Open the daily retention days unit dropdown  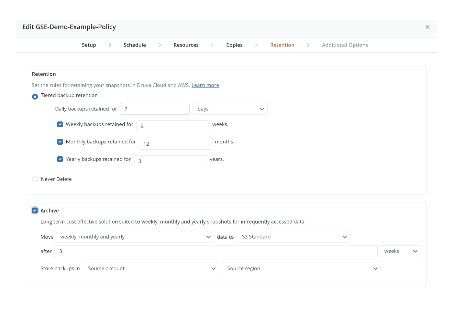coord(230,109)
